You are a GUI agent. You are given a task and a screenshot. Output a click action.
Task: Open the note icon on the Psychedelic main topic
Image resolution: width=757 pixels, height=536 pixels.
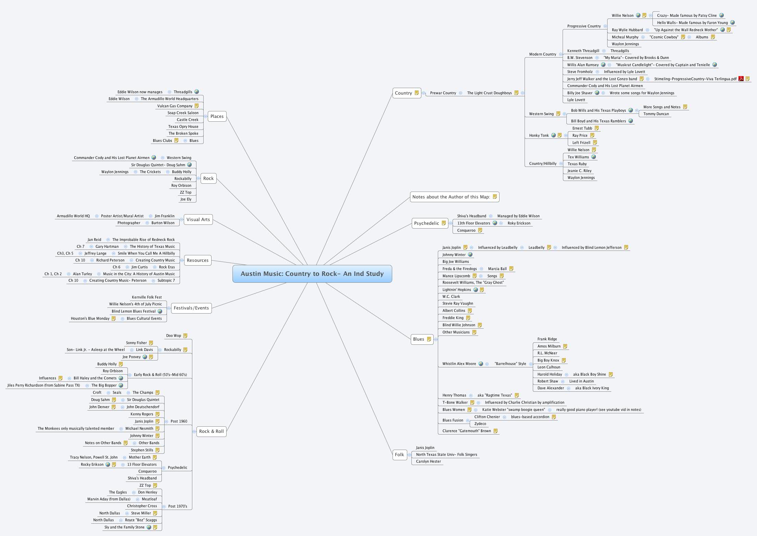click(444, 223)
